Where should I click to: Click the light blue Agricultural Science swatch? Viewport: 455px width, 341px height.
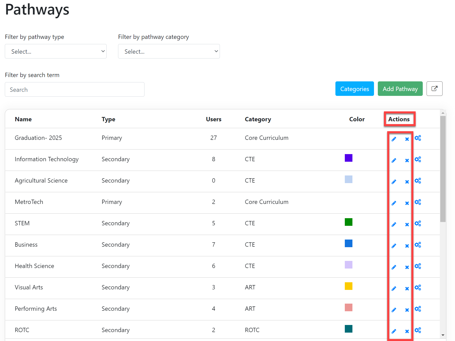tap(349, 179)
